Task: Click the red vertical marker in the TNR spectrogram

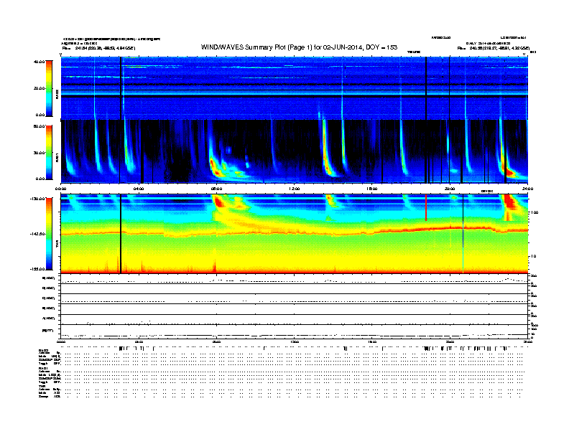Action: [x=426, y=207]
